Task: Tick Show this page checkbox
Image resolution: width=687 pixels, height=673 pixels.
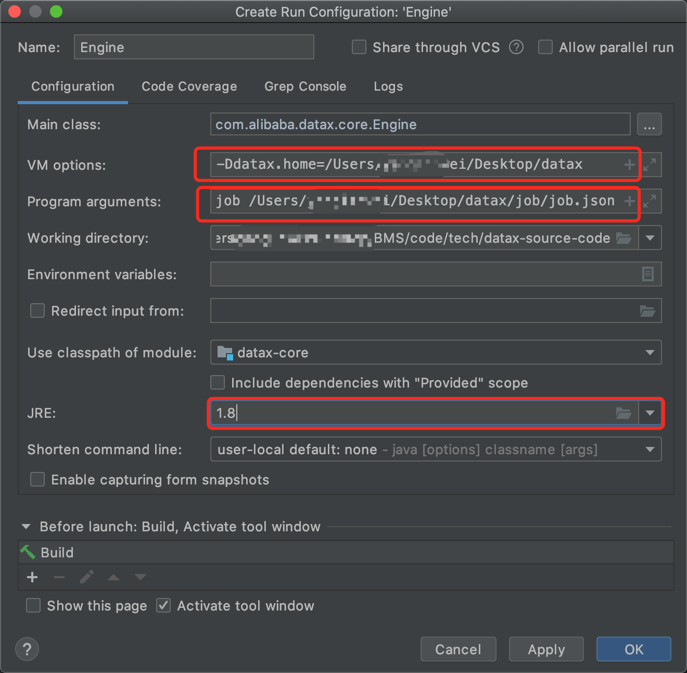Action: tap(33, 605)
